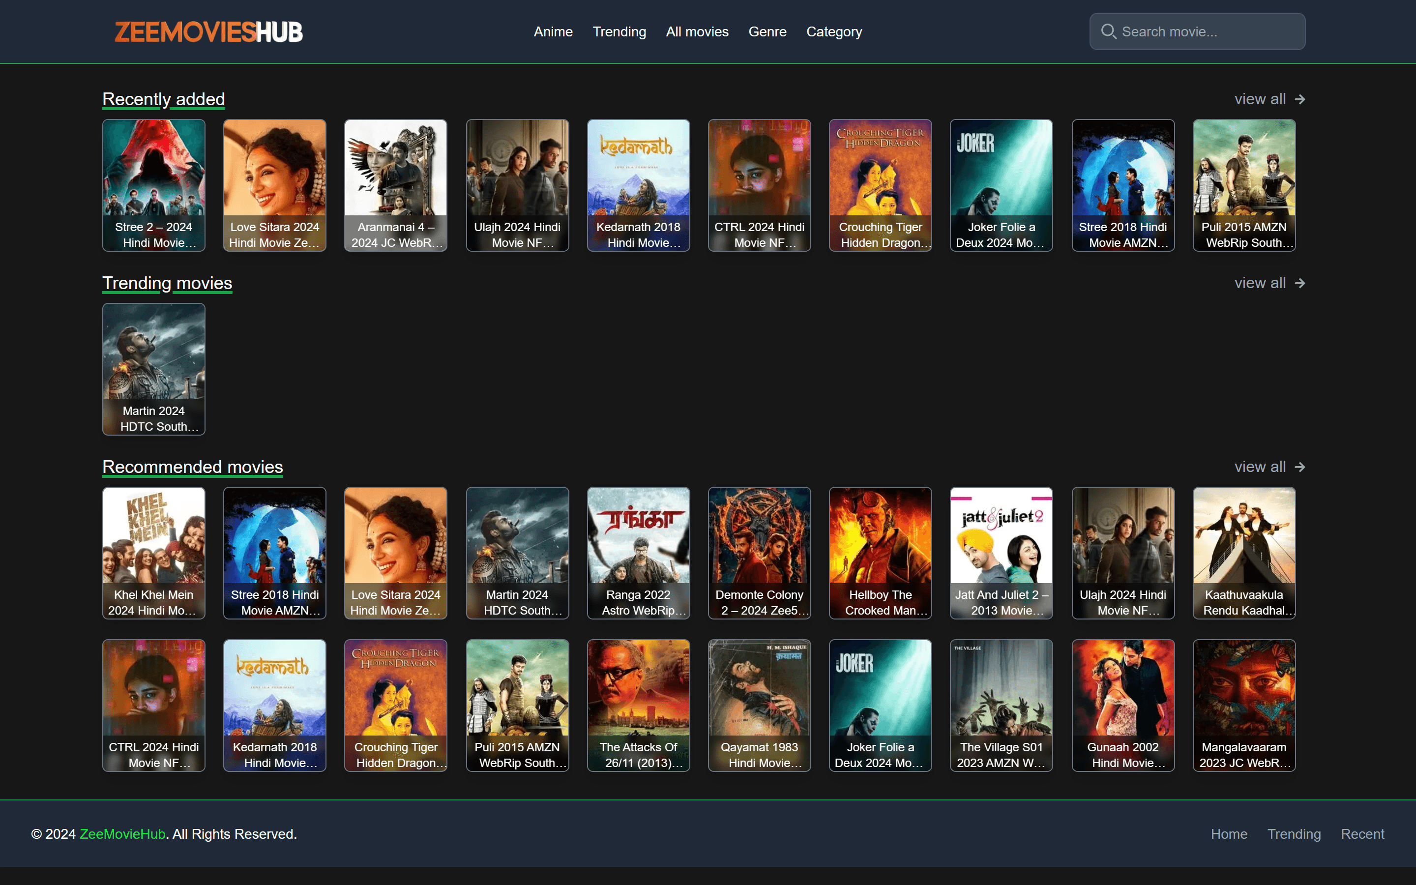
Task: Click view all next to Recently added
Action: [x=1259, y=99]
